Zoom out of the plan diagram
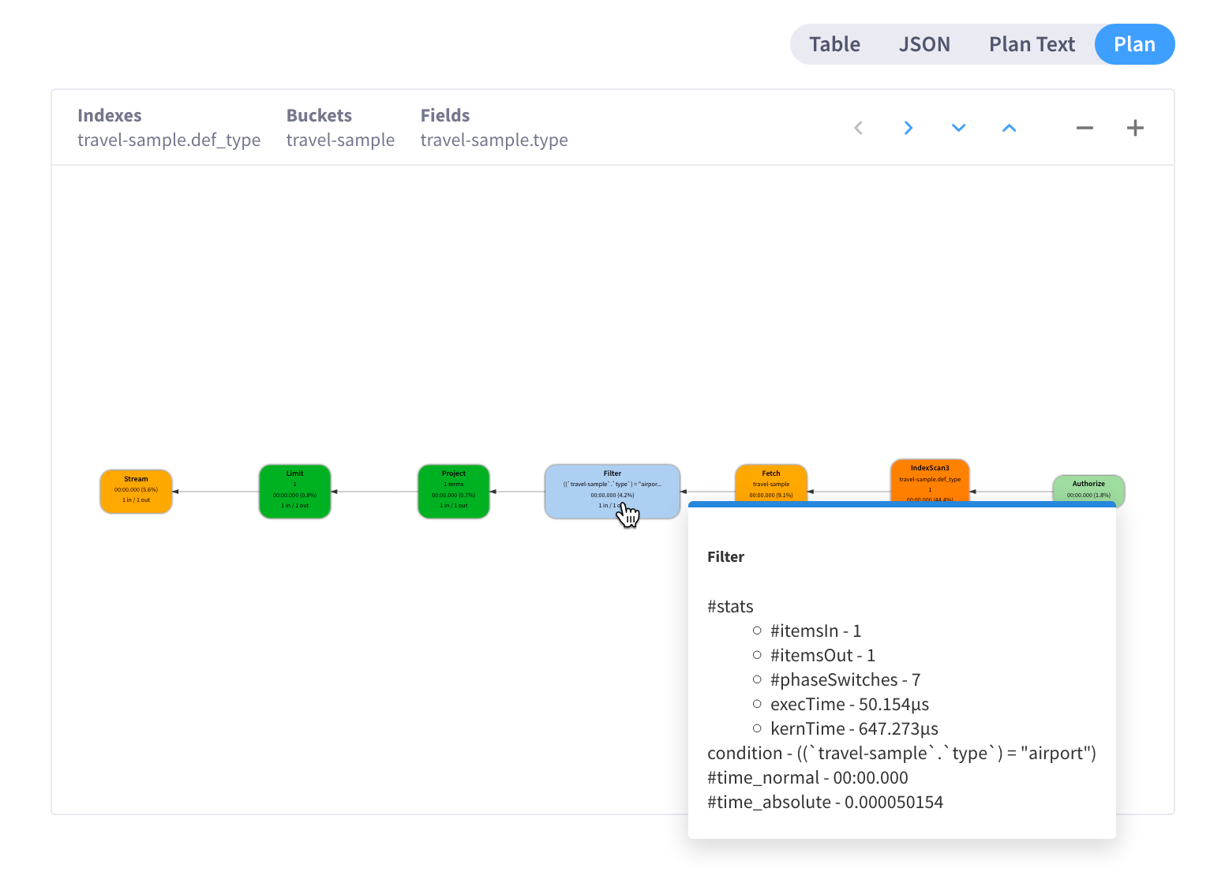Screen dimensions: 1225x887 pyautogui.click(x=1085, y=127)
